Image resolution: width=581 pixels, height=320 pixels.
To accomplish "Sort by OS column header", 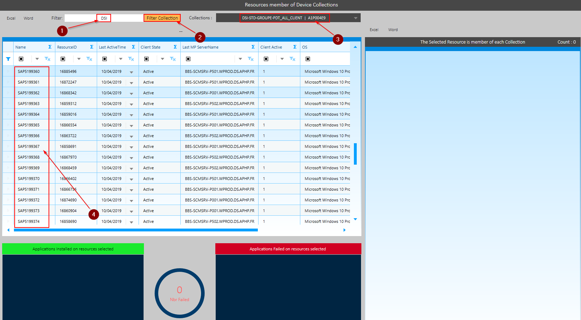I will 305,47.
